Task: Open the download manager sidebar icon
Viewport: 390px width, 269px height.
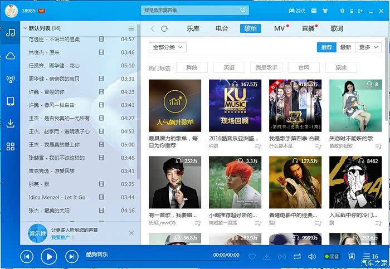Action: coord(11,123)
